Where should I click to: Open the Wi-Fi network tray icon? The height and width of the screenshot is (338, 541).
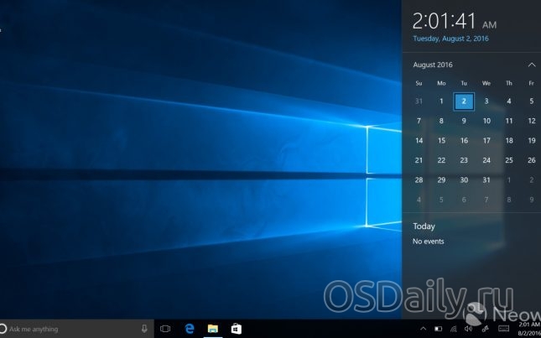point(452,329)
